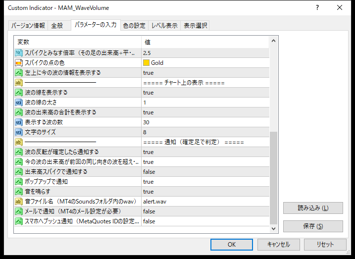The width and height of the screenshot is (355, 259).
Task: Click the ab string icon on the 通知（確定足で判定） separator row
Action: (19, 142)
